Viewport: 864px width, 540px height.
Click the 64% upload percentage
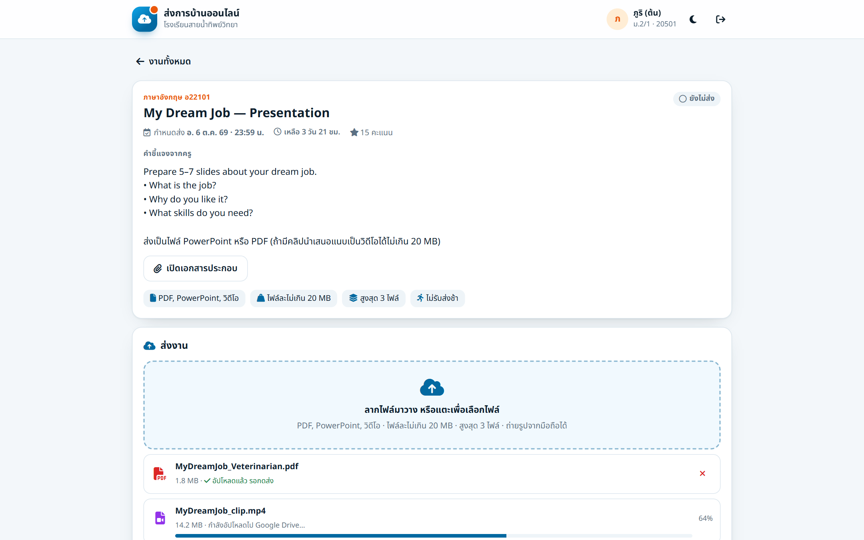pos(706,518)
